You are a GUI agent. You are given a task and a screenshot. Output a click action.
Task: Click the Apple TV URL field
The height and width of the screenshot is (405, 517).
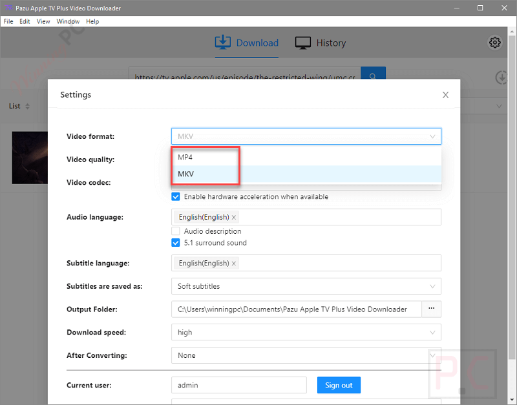pos(245,73)
